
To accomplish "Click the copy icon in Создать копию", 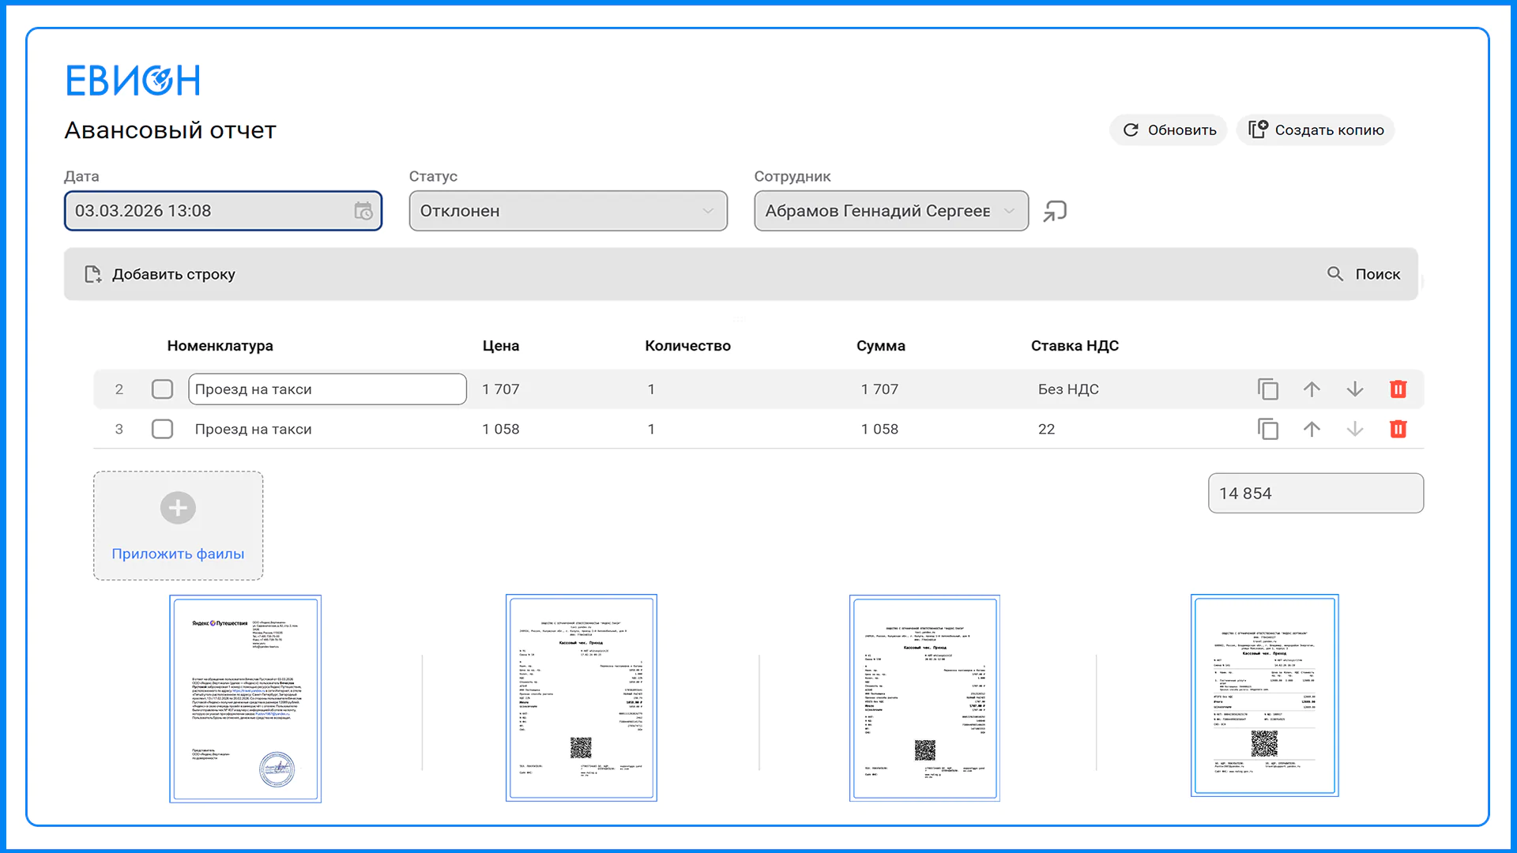I will pos(1258,130).
